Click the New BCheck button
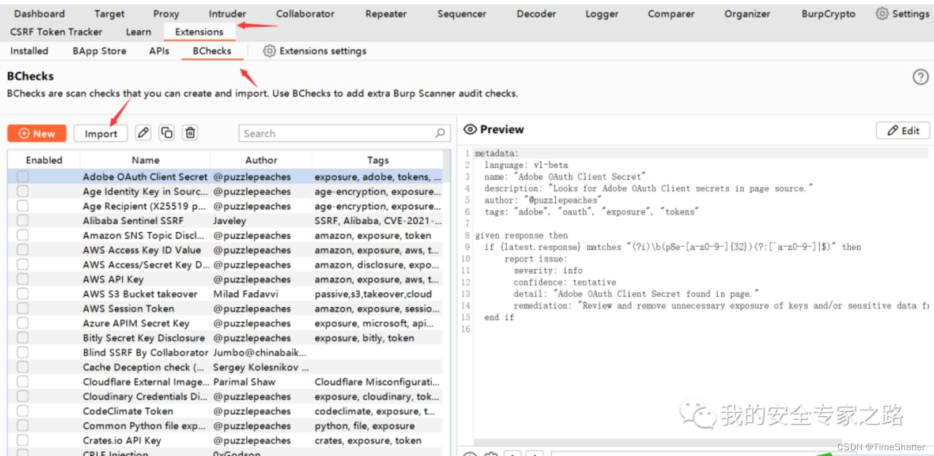The image size is (934, 456). tap(37, 133)
